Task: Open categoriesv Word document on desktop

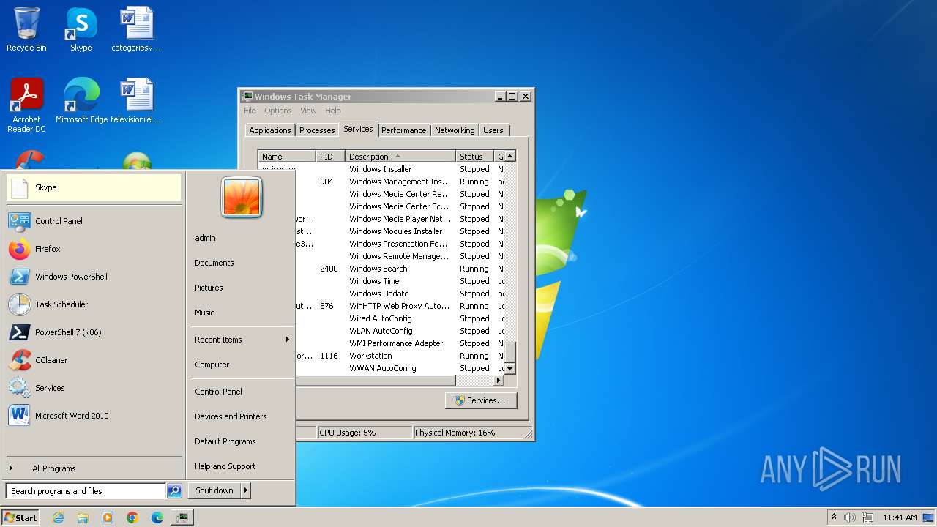Action: pyautogui.click(x=136, y=29)
